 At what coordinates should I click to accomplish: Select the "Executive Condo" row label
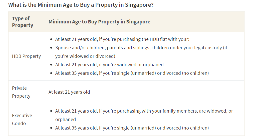tap(22, 119)
